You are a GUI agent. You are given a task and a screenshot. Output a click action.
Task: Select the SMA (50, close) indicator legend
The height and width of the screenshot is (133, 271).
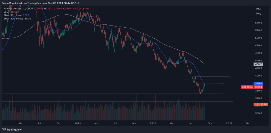(x=13, y=15)
